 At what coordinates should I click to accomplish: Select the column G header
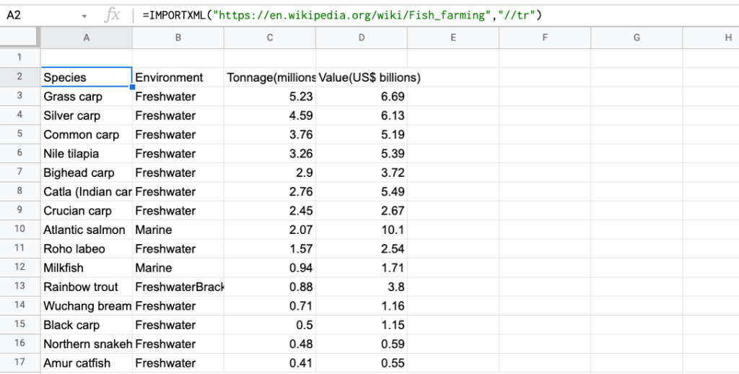[637, 38]
